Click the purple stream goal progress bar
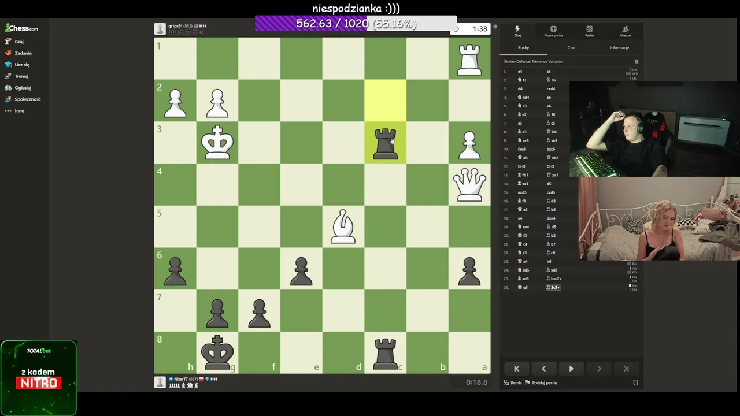740x416 pixels. [356, 24]
